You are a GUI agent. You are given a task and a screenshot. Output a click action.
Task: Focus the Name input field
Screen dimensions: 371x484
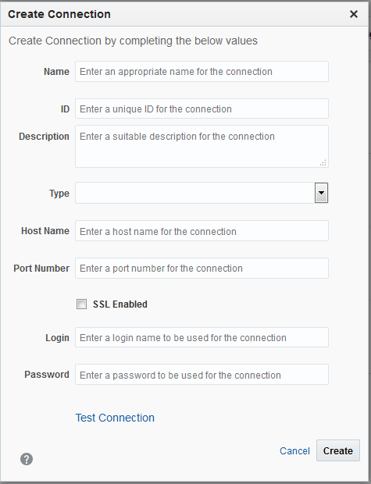202,72
